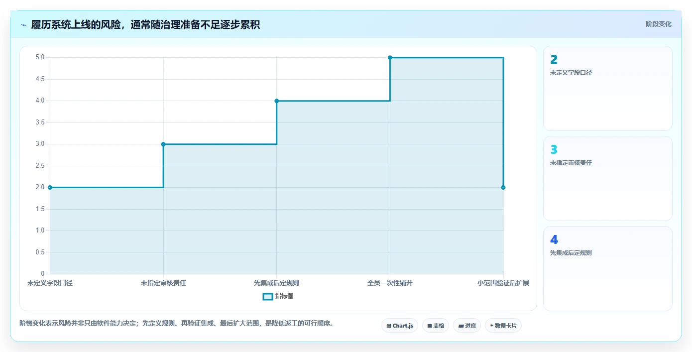The height and width of the screenshot is (352, 692).
Task: Click the 全员一次性铺开 x-axis label
Action: pos(390,283)
